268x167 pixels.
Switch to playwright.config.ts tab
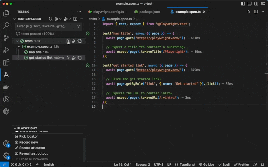tap(106, 12)
